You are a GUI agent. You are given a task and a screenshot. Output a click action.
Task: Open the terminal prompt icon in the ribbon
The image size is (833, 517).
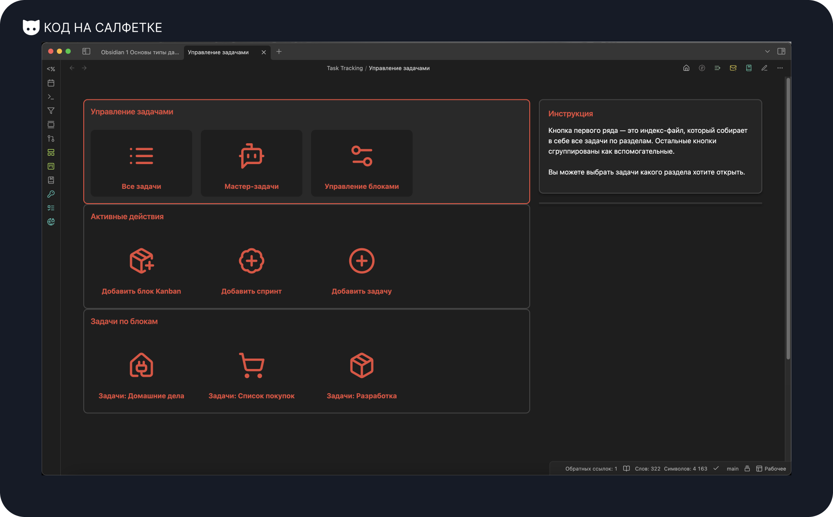pos(51,97)
